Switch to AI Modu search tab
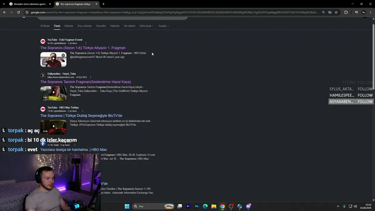Screen dimensions: 375x211 (45, 26)
